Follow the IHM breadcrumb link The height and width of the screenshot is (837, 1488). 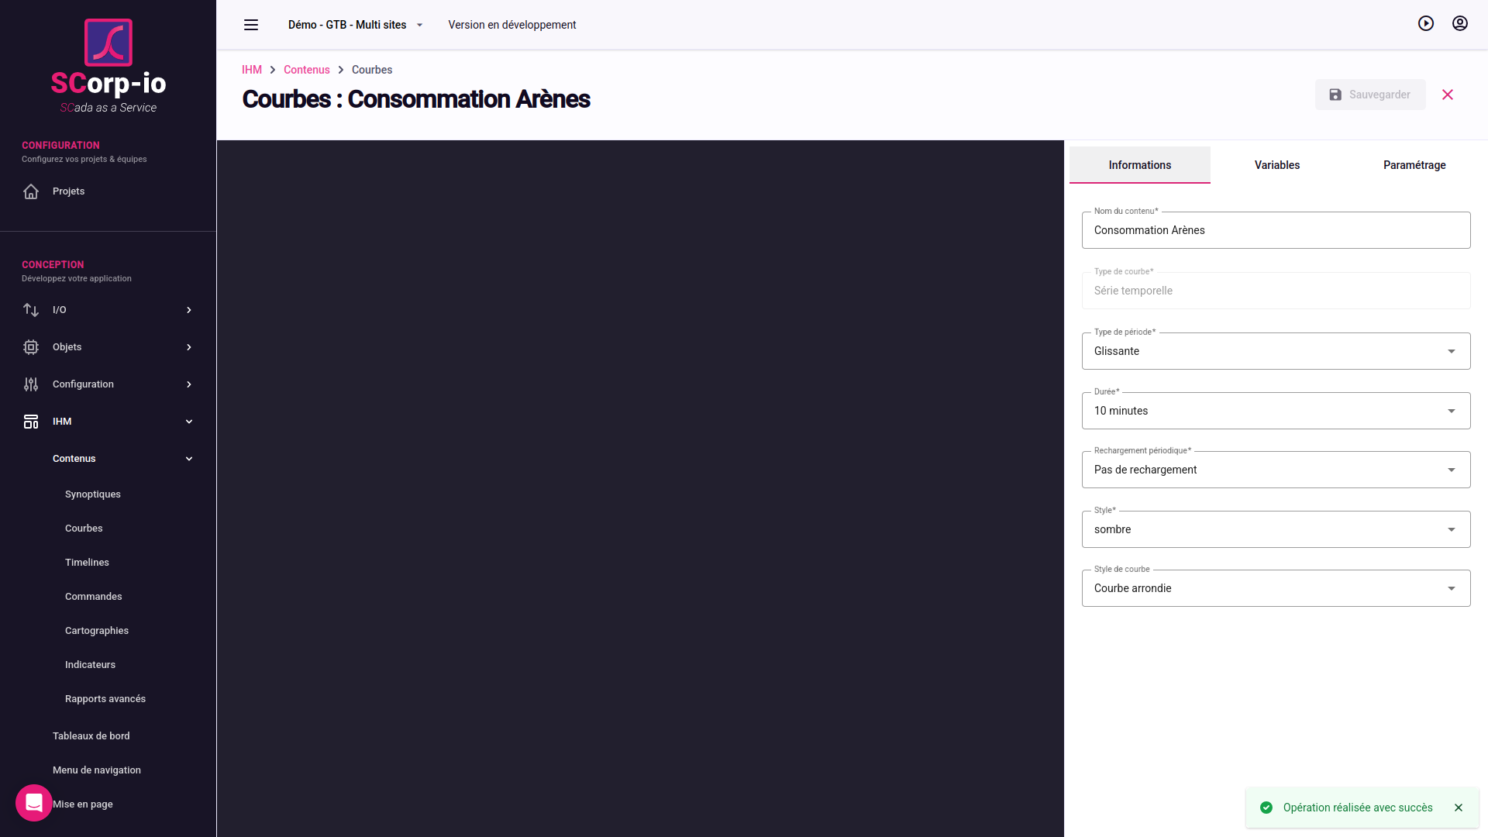click(x=252, y=70)
